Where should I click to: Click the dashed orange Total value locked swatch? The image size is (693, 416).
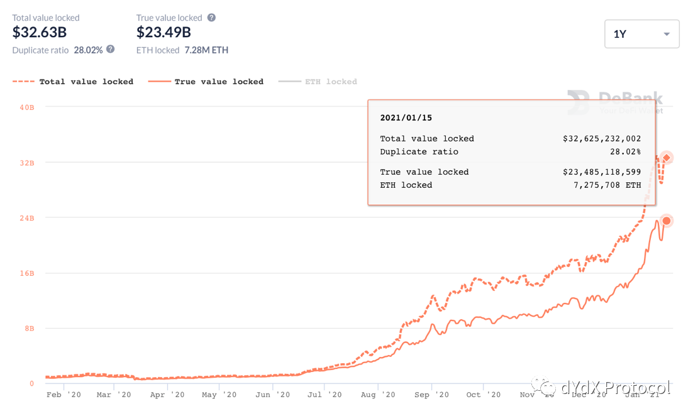click(x=24, y=82)
